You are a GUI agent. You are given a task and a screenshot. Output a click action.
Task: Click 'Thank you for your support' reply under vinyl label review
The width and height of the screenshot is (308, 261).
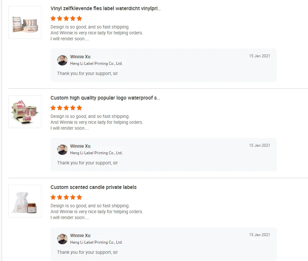pyautogui.click(x=87, y=73)
